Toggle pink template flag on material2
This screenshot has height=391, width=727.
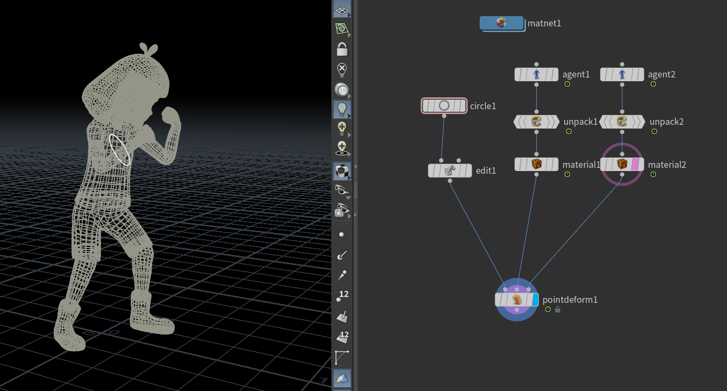(x=635, y=164)
